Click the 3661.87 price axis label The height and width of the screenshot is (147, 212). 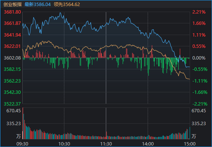[x=12, y=23]
